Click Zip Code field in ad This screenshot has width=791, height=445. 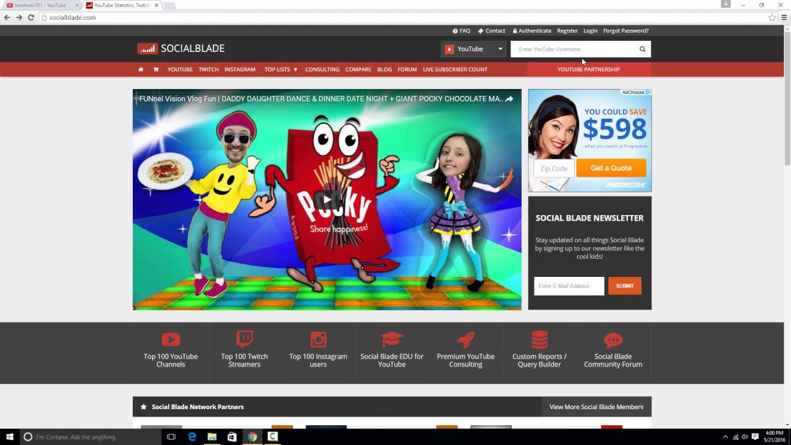(x=554, y=168)
